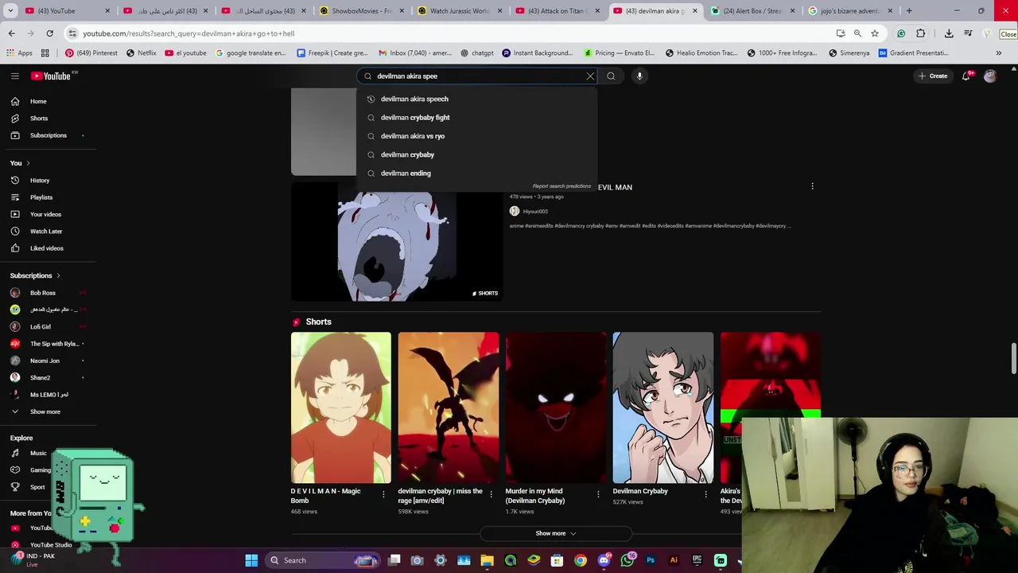1018x573 pixels.
Task: Click Report search predictions link
Action: click(561, 186)
